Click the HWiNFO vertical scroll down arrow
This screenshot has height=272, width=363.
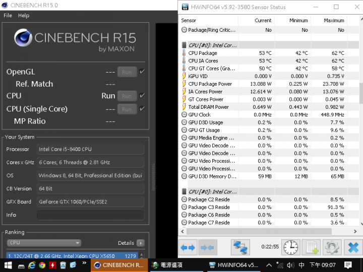(x=361, y=224)
